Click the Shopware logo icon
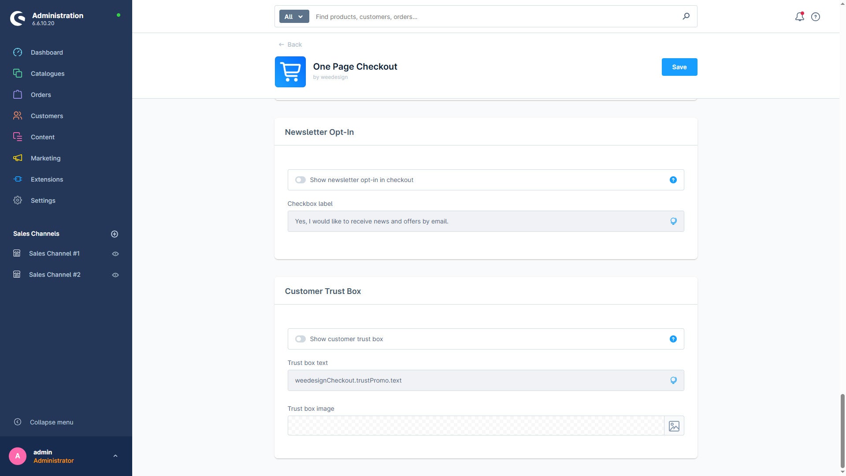This screenshot has height=476, width=846. [x=18, y=19]
